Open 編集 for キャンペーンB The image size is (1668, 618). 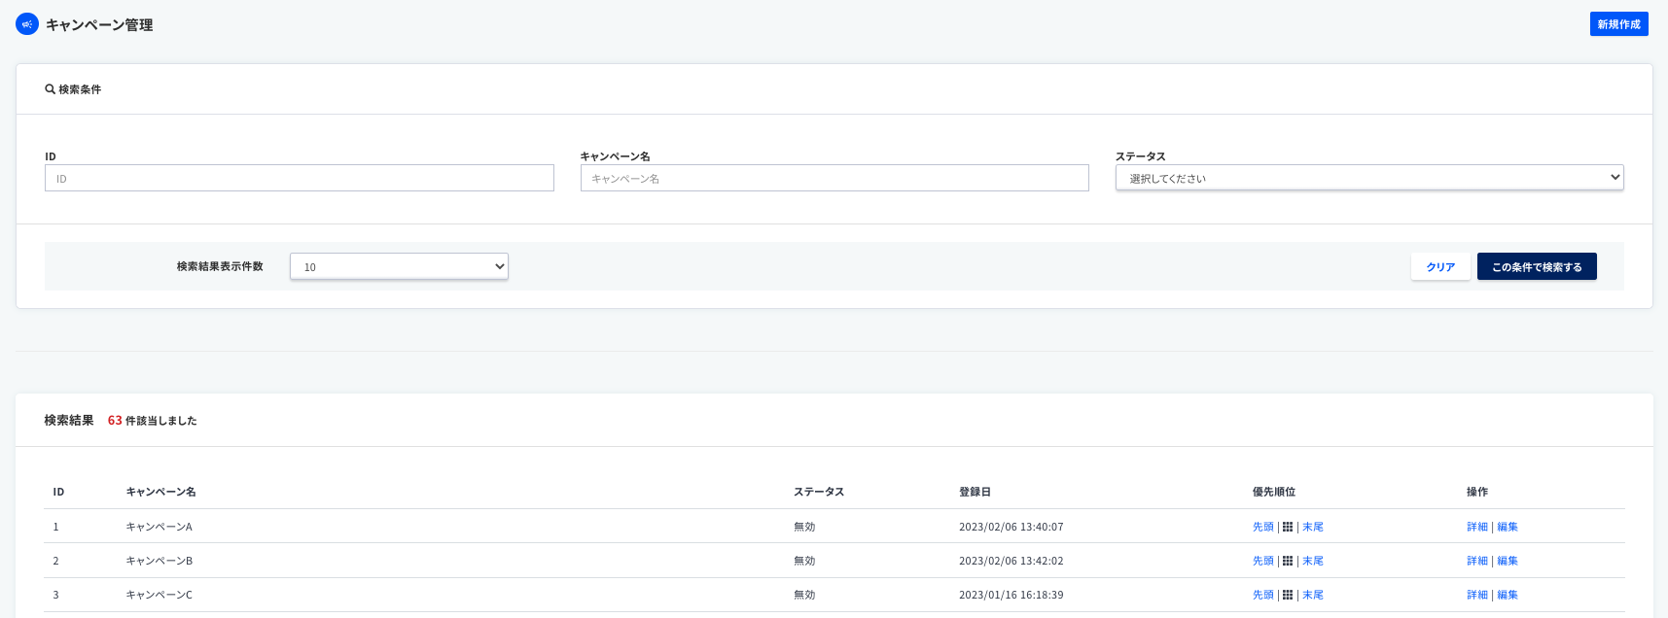(x=1508, y=561)
